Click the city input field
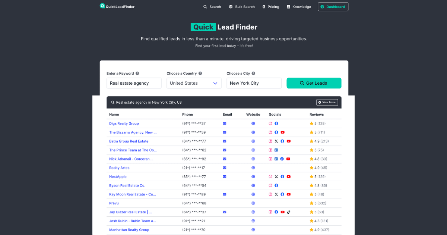447x235 pixels. click(x=254, y=83)
